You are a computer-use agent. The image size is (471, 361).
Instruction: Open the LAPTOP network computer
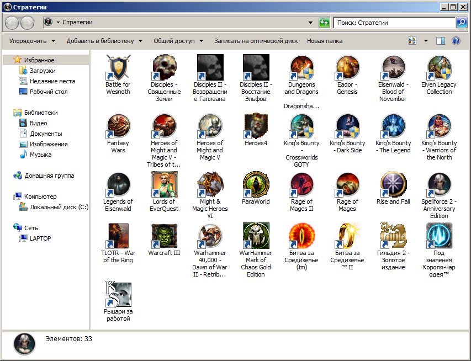(x=40, y=238)
